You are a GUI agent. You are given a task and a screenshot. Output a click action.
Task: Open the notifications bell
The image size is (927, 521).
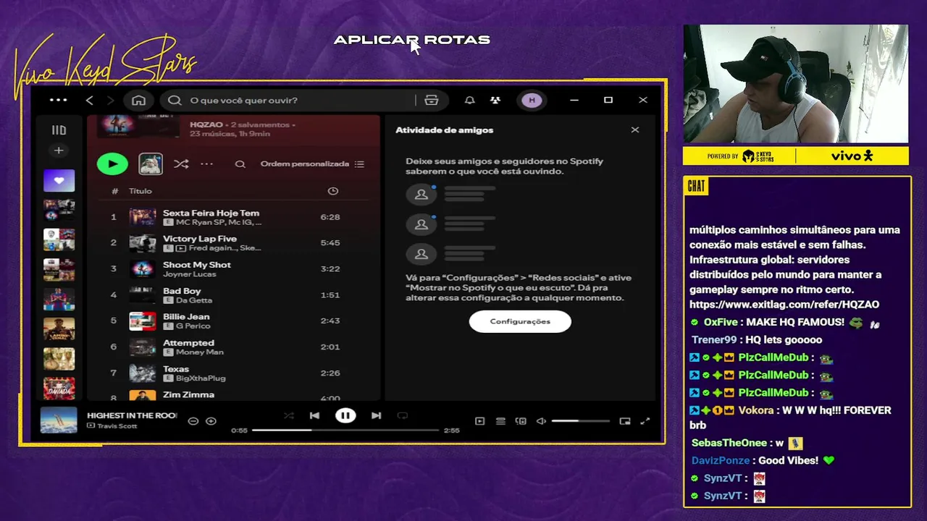(469, 100)
